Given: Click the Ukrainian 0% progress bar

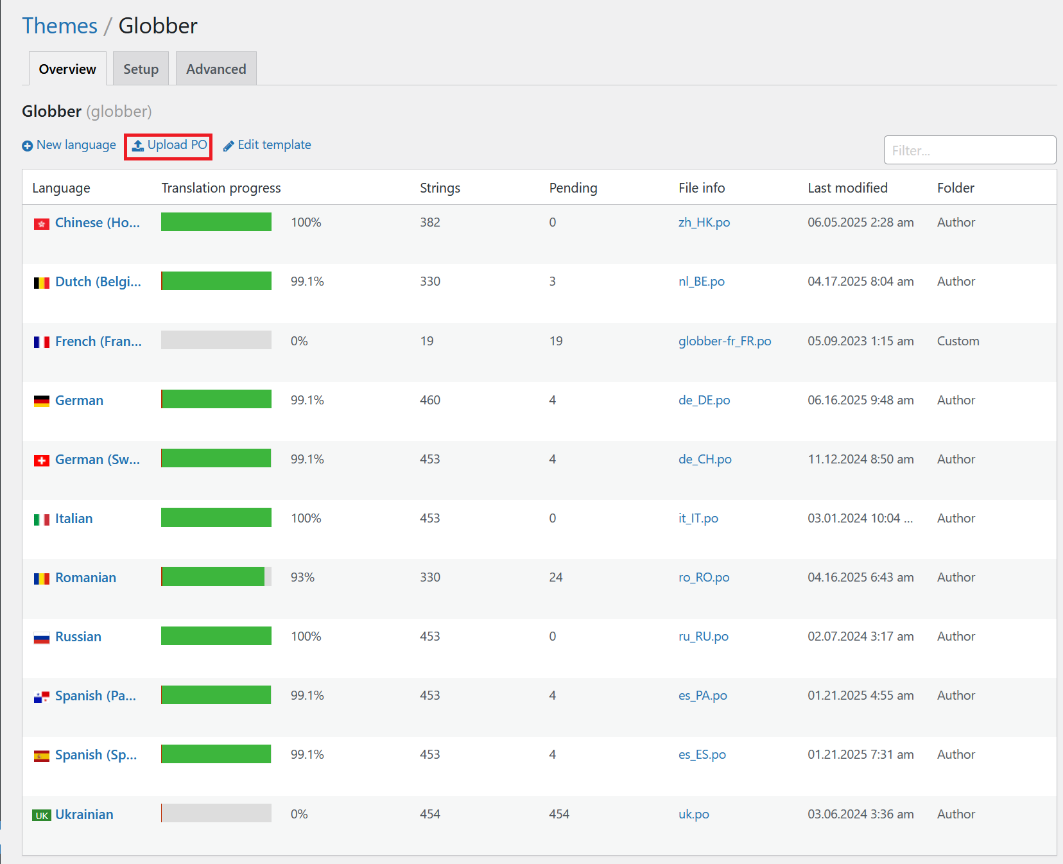Looking at the screenshot, I should click(216, 813).
